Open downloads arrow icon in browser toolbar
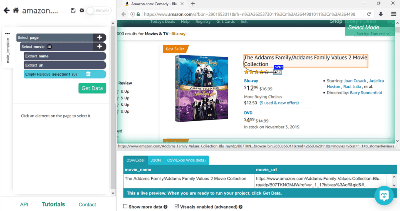400x211 pixels. coord(381,14)
